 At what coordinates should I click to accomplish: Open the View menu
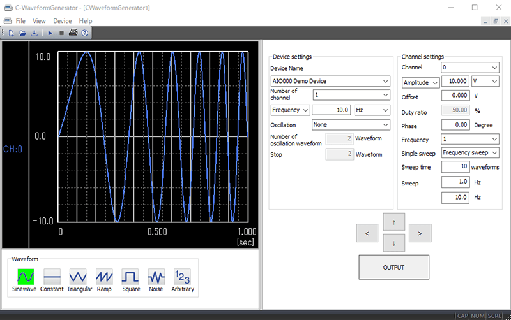tap(39, 21)
